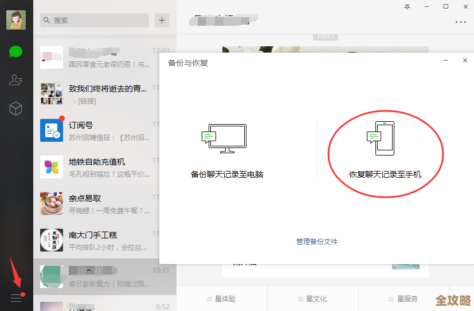Screen dimensions: 474x311
Task: Open the 管理备份文件 link
Action: (x=317, y=241)
